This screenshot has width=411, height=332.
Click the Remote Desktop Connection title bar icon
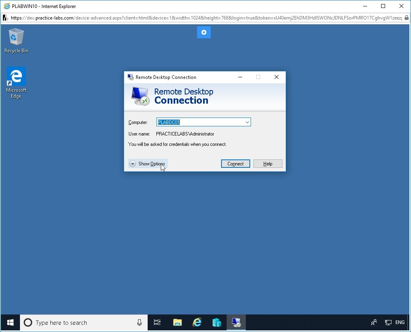click(x=130, y=77)
